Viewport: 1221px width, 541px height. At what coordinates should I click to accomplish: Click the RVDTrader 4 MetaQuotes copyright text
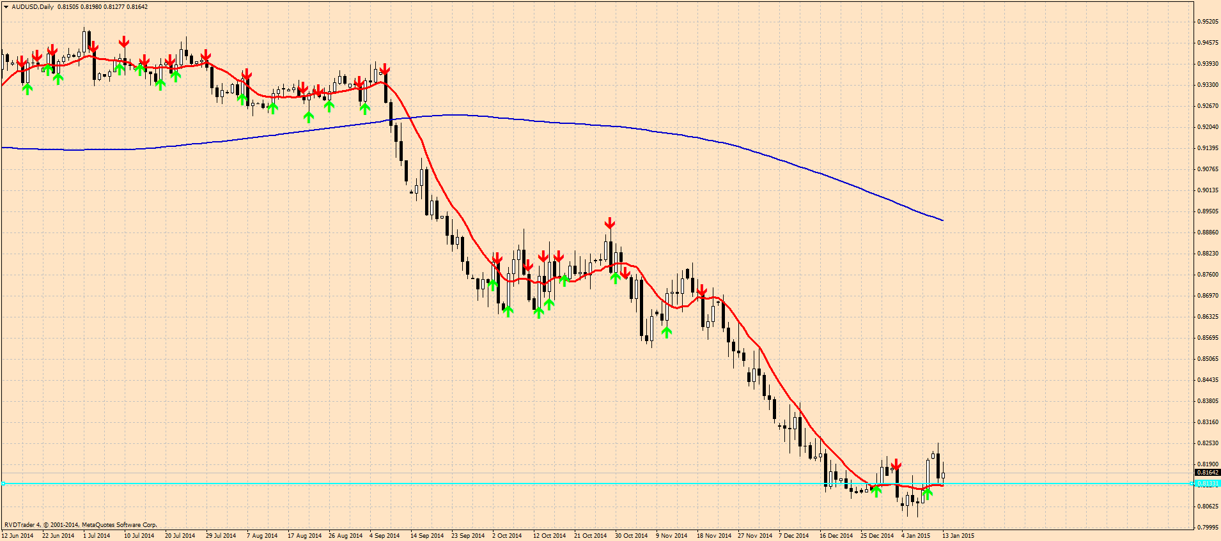tap(81, 525)
